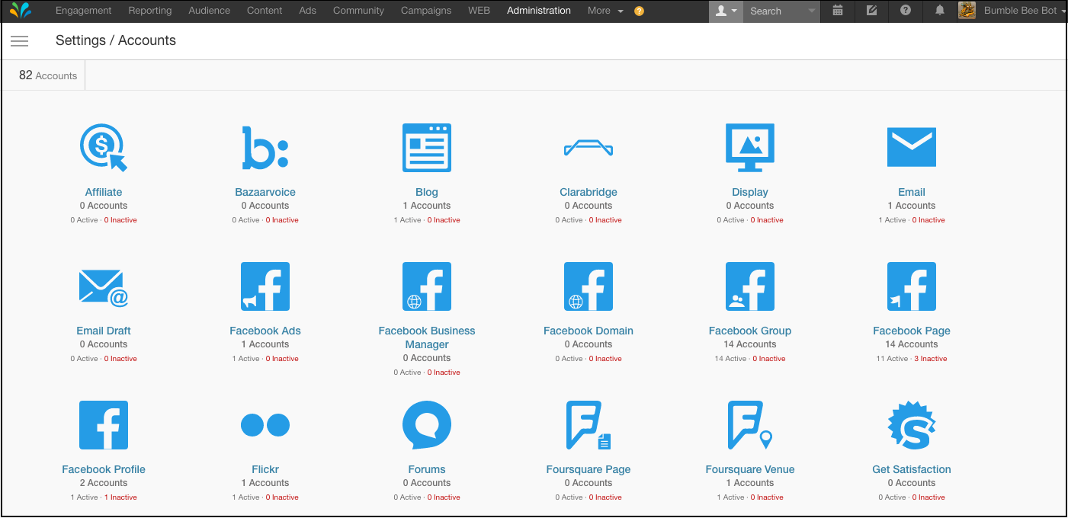Open the Forums speech bubble icon
This screenshot has width=1068, height=518.
427,425
